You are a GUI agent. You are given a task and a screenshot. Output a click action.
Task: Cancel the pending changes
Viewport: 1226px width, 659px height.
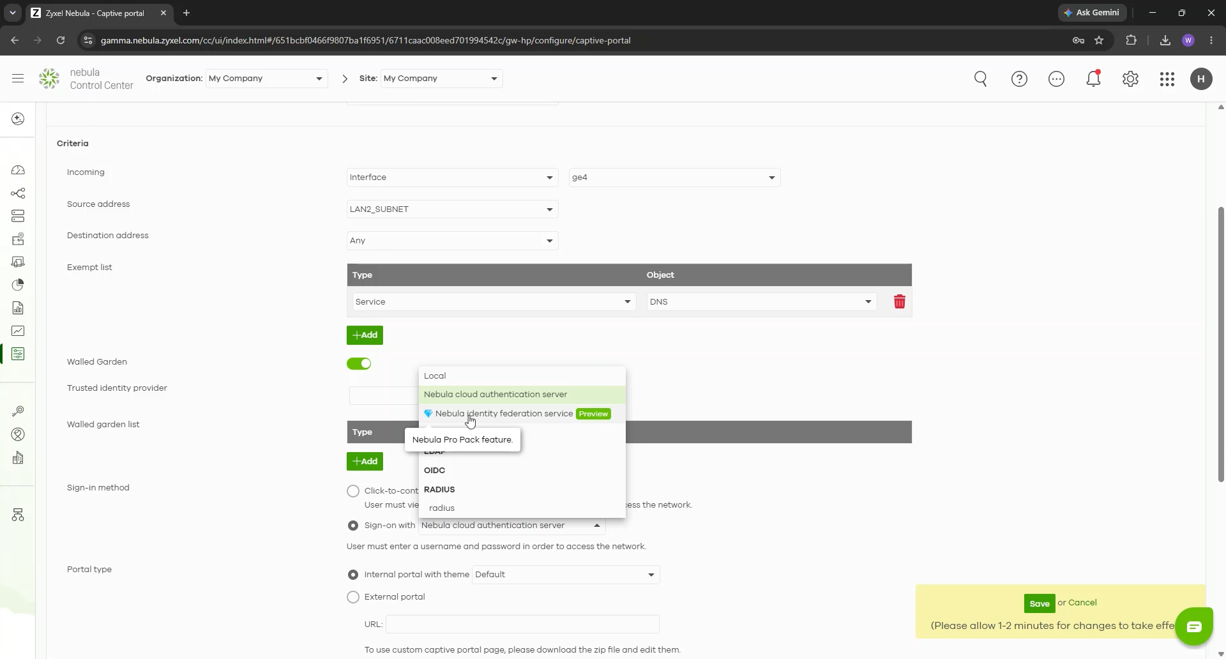point(1082,603)
